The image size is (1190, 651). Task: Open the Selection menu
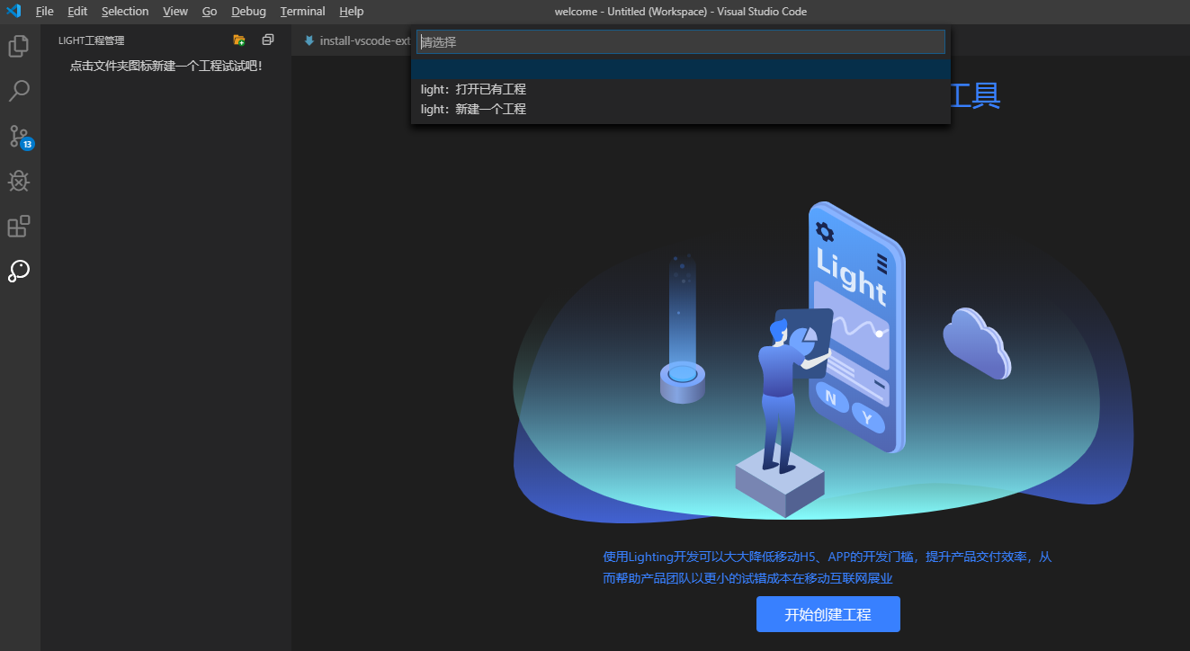(x=125, y=12)
